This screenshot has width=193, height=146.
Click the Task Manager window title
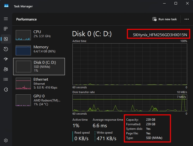click(x=23, y=6)
